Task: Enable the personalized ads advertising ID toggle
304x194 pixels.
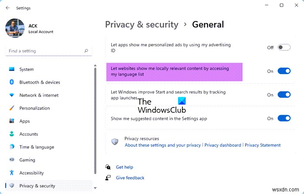Action: point(284,48)
